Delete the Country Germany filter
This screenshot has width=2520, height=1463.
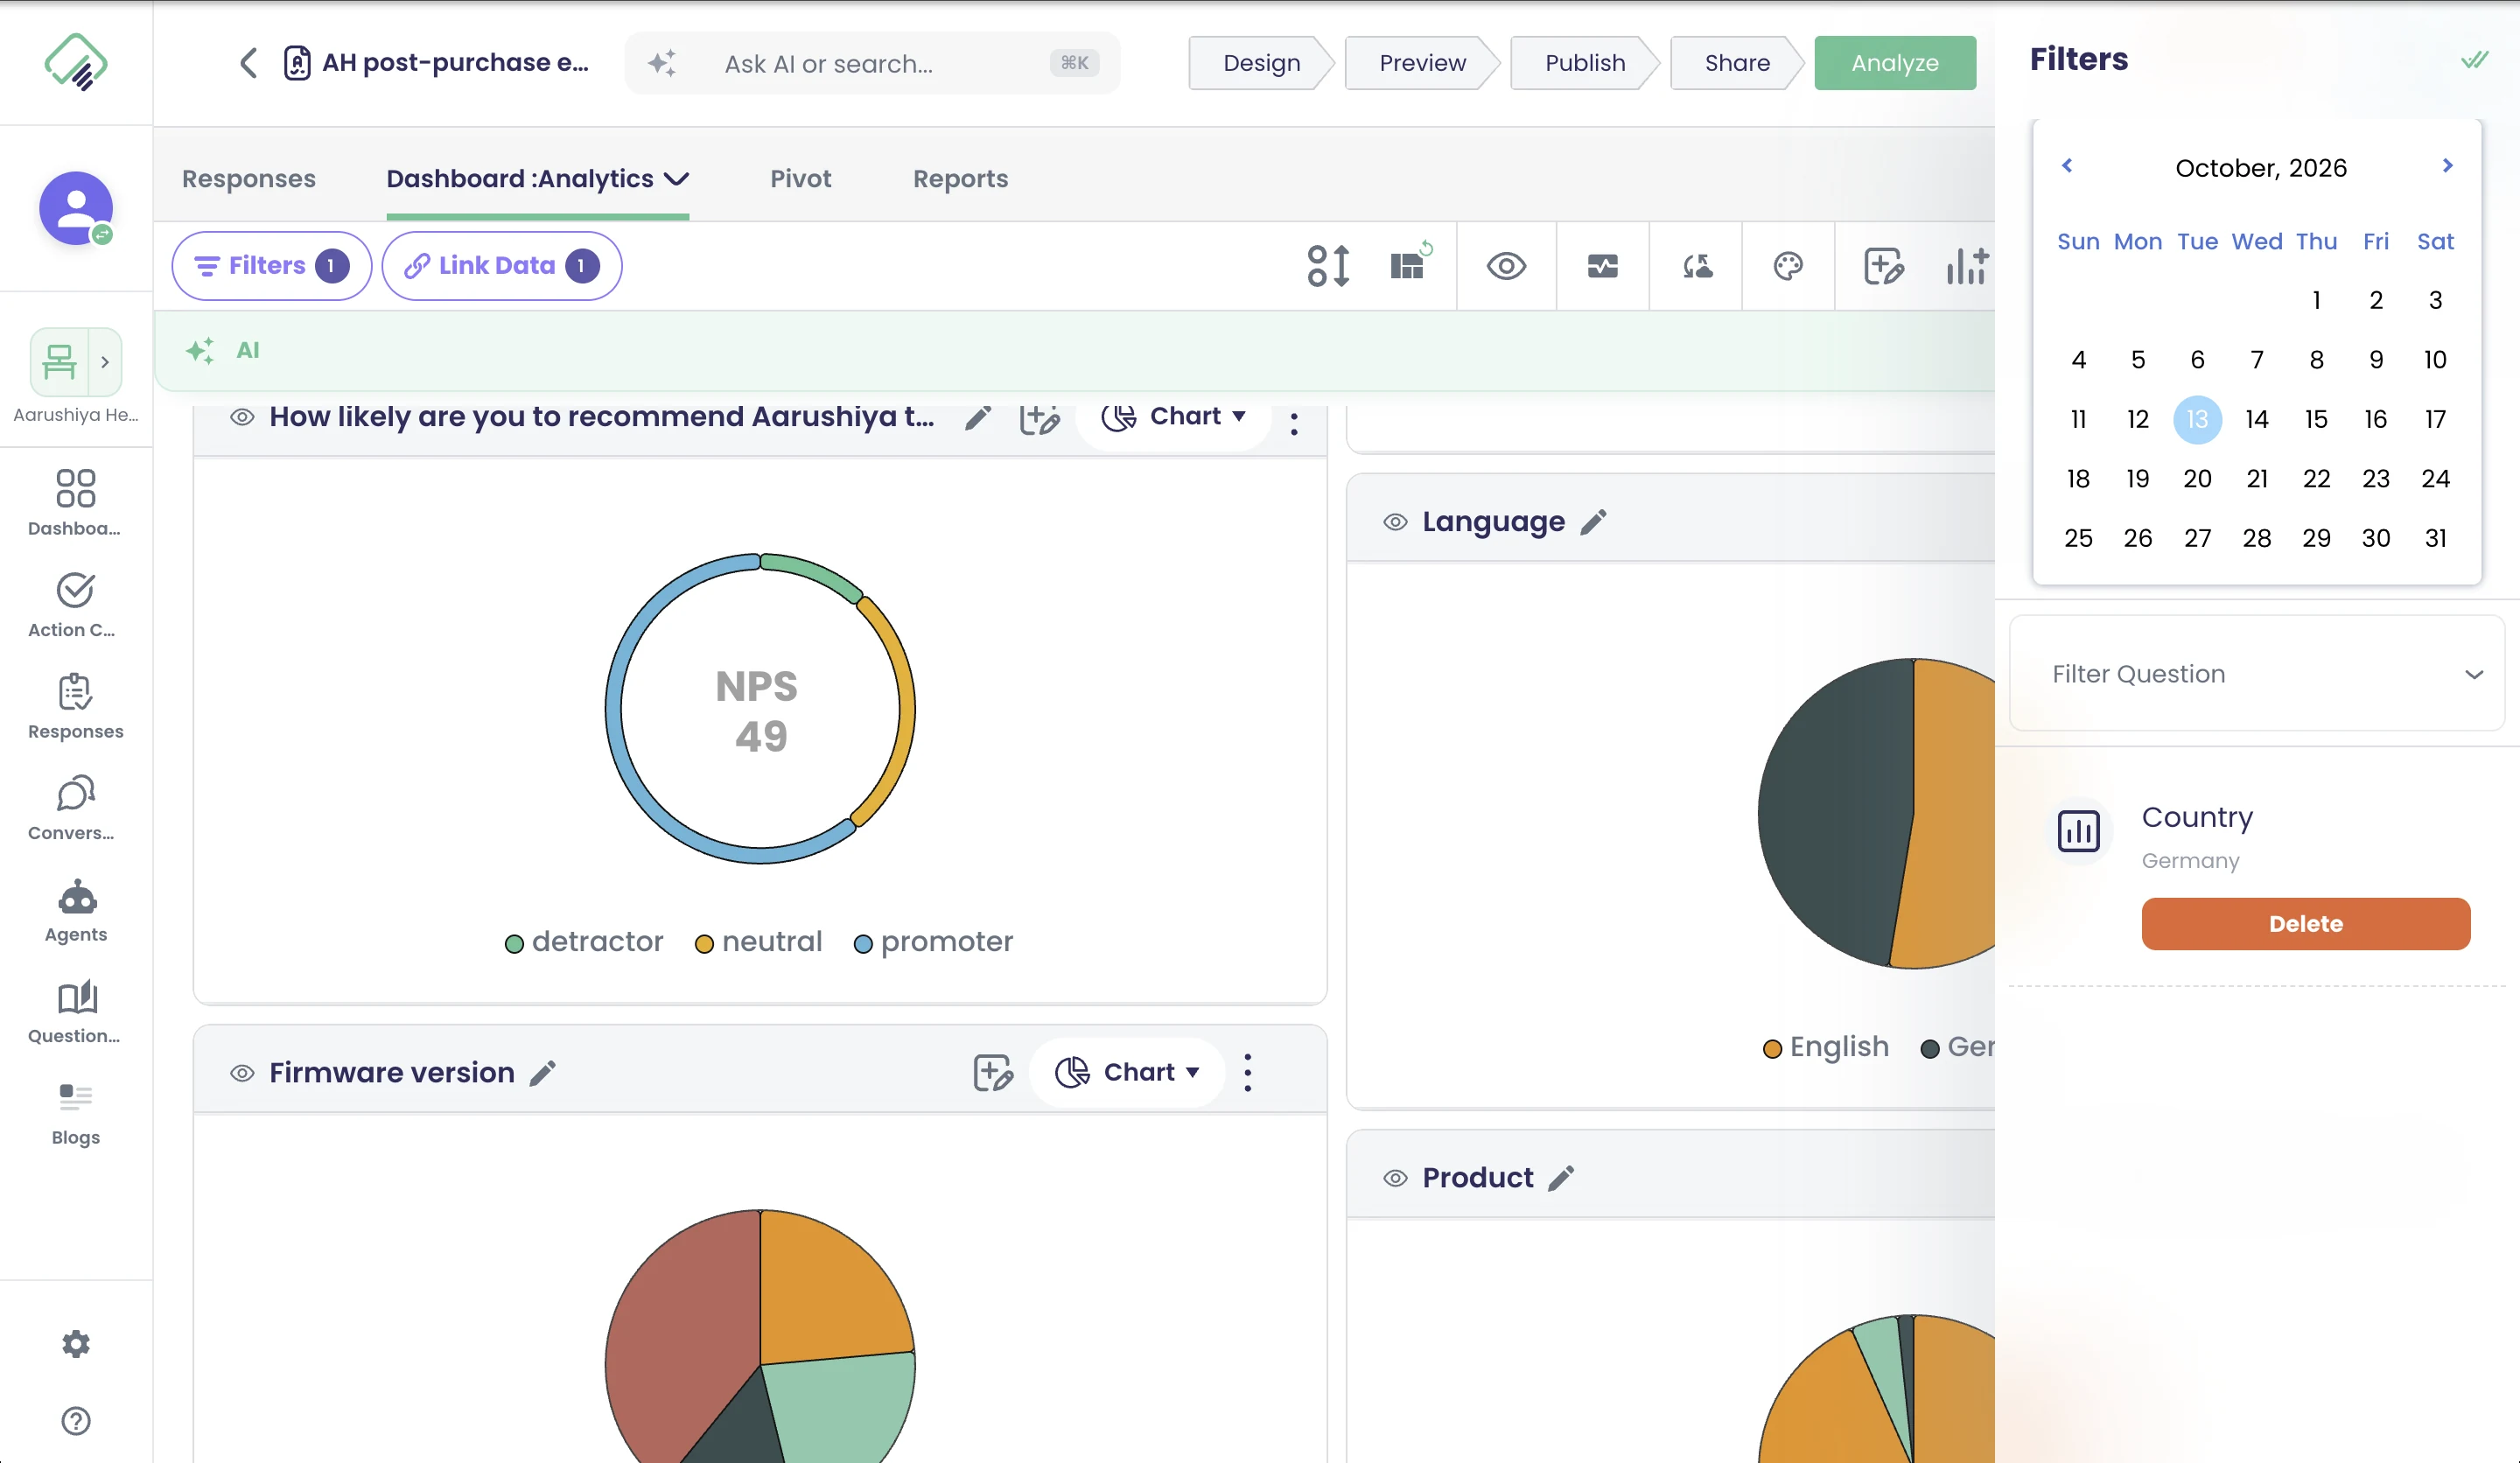click(x=2305, y=923)
